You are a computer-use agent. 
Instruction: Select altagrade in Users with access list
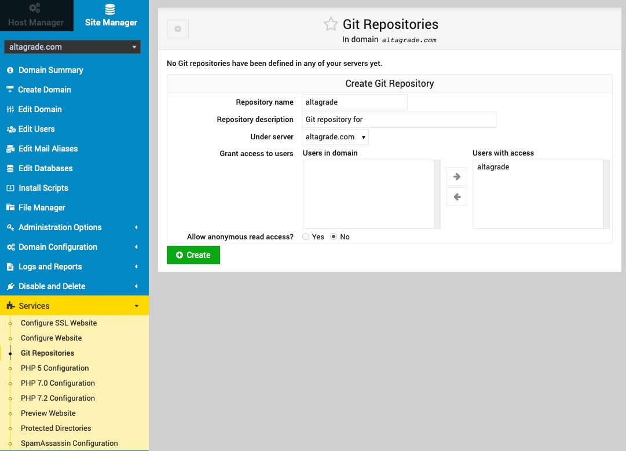(493, 167)
